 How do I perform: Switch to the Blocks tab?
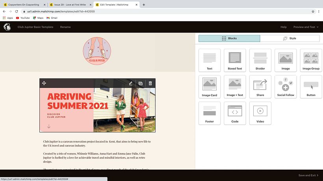(x=229, y=38)
